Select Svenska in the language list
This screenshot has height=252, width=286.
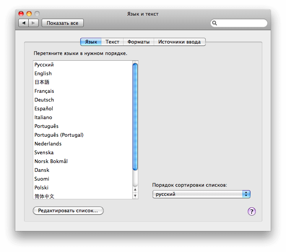pyautogui.click(x=83, y=152)
